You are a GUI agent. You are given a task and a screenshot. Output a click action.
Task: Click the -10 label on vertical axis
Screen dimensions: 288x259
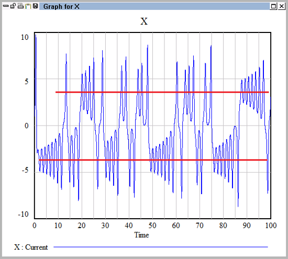tap(24, 214)
